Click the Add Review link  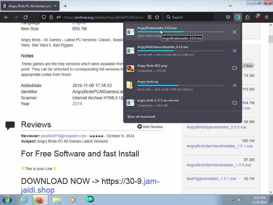(x=150, y=127)
